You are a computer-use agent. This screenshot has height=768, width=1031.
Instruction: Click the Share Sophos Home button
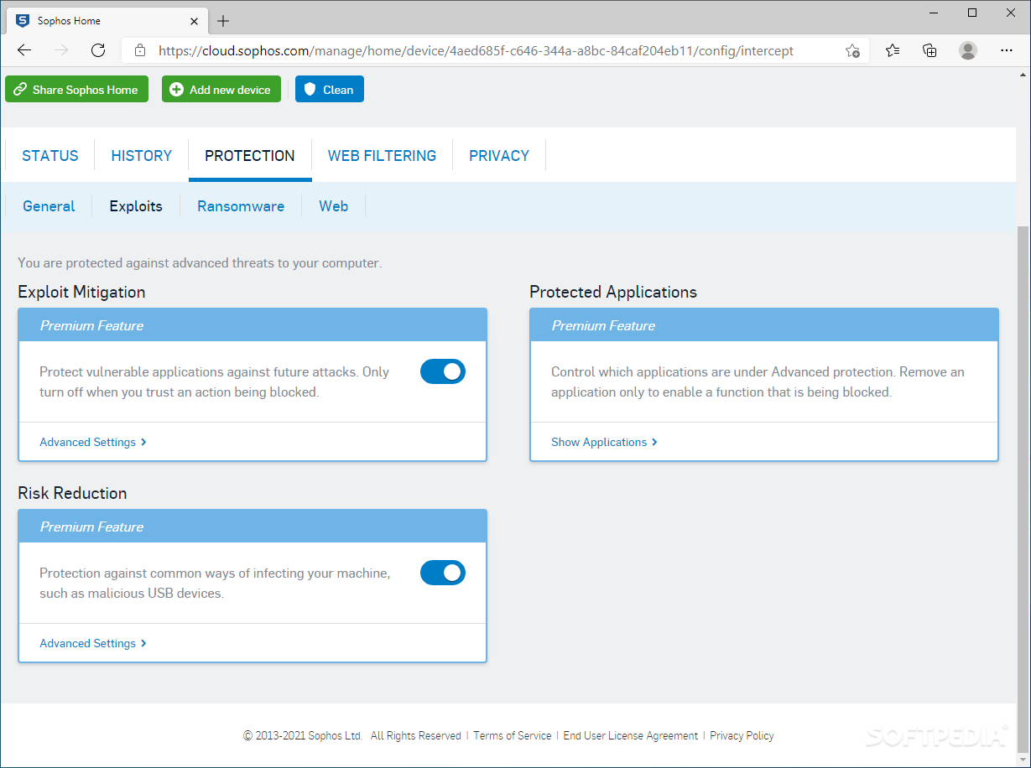coord(76,90)
